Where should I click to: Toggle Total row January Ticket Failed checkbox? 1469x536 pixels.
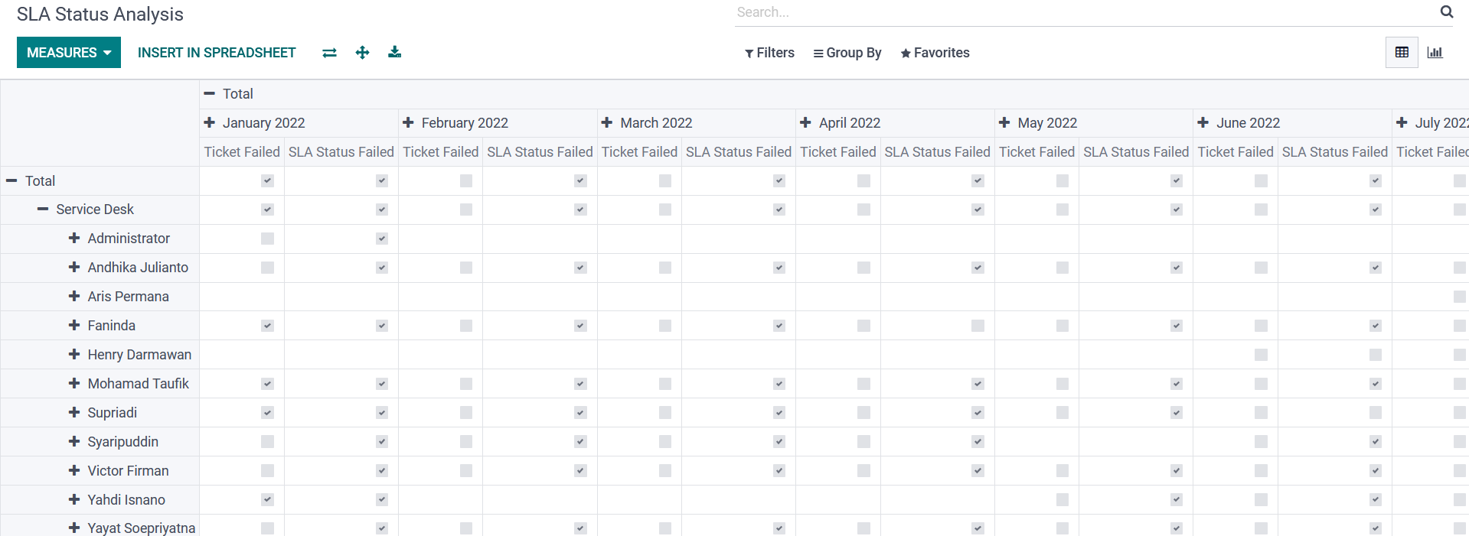[x=267, y=181]
